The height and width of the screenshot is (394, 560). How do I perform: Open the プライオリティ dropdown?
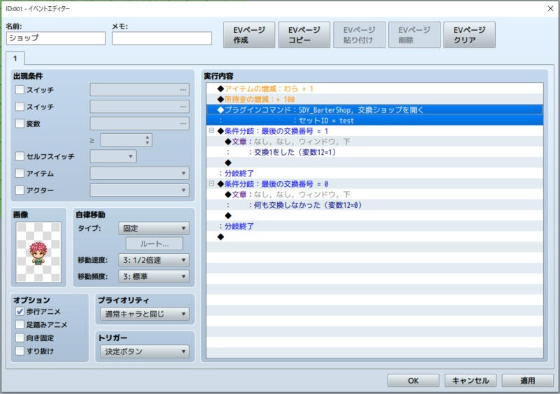(145, 314)
